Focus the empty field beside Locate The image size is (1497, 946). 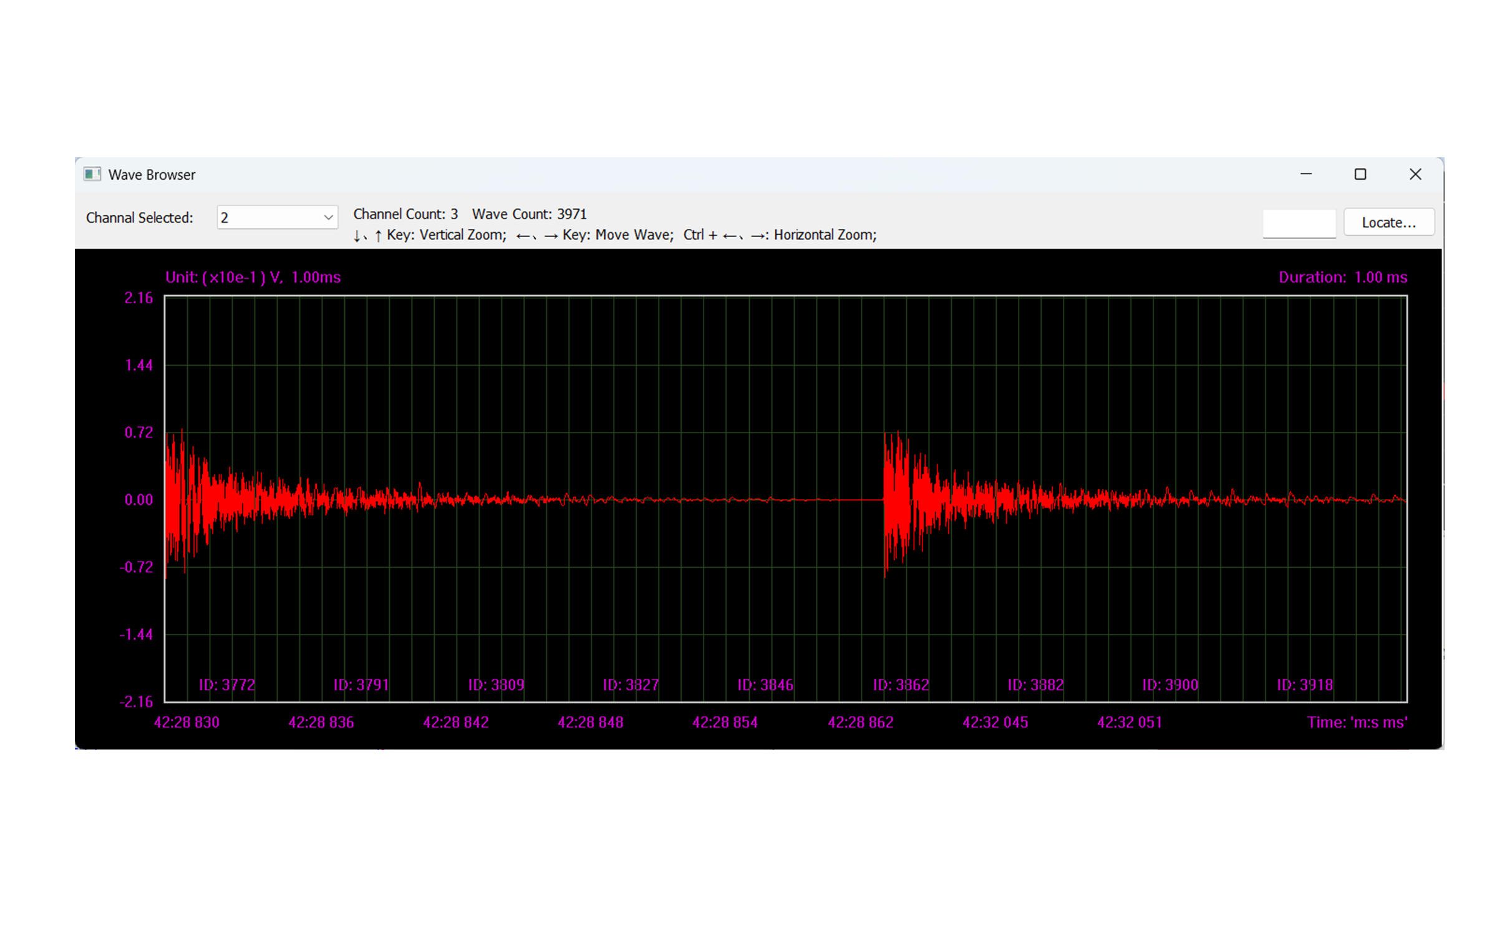[1299, 223]
